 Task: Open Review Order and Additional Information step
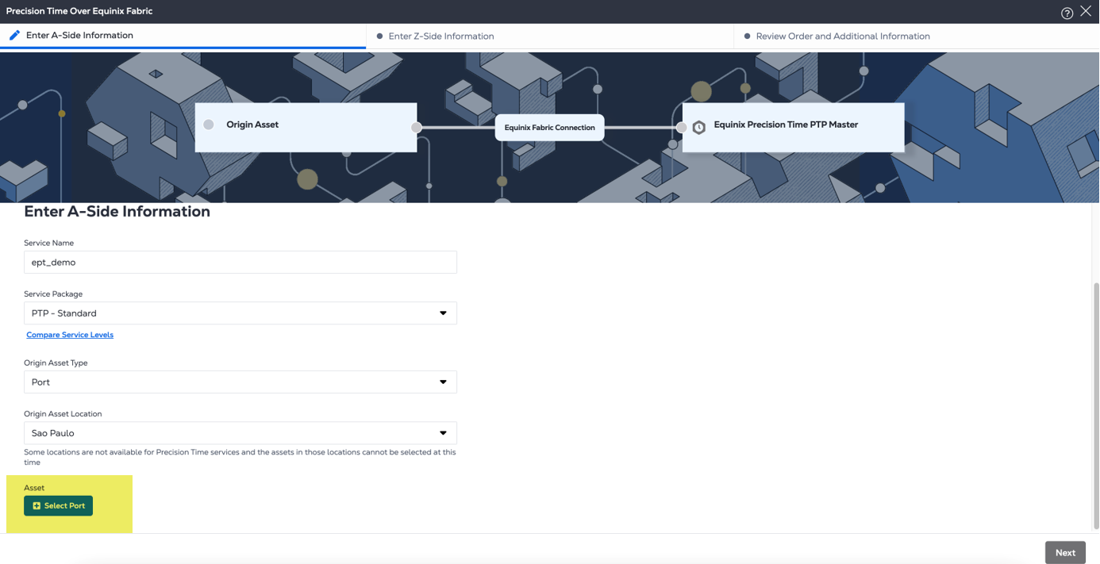[x=917, y=36]
